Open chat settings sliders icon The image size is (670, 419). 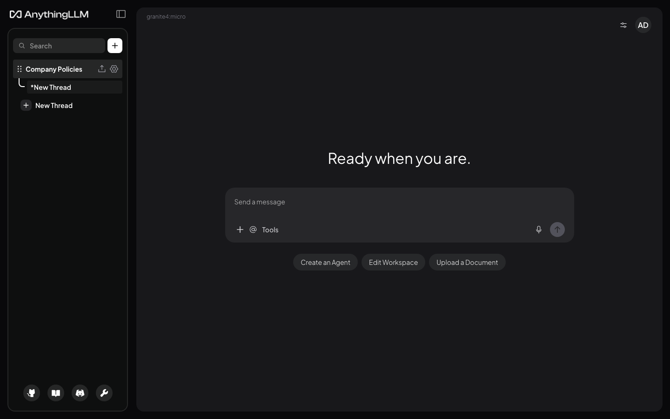(x=623, y=25)
